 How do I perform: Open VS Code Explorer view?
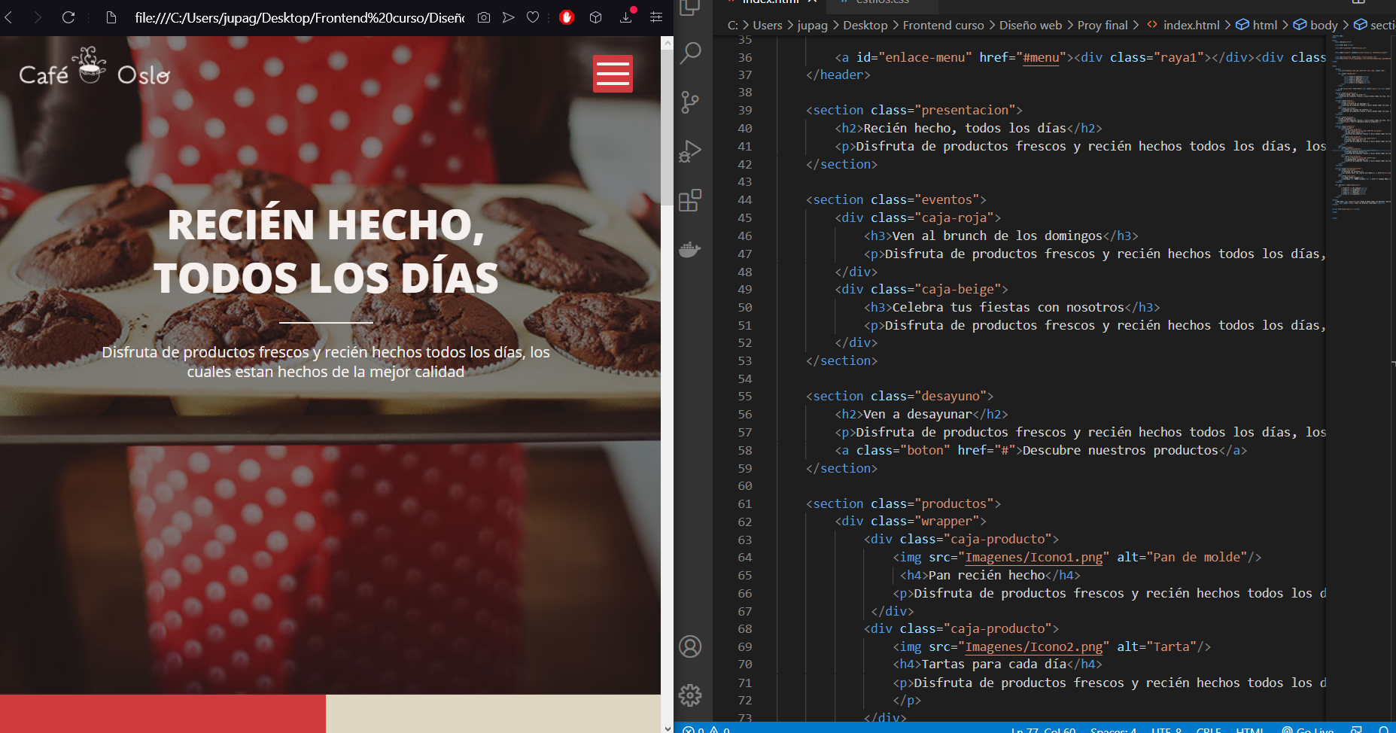pos(690,8)
